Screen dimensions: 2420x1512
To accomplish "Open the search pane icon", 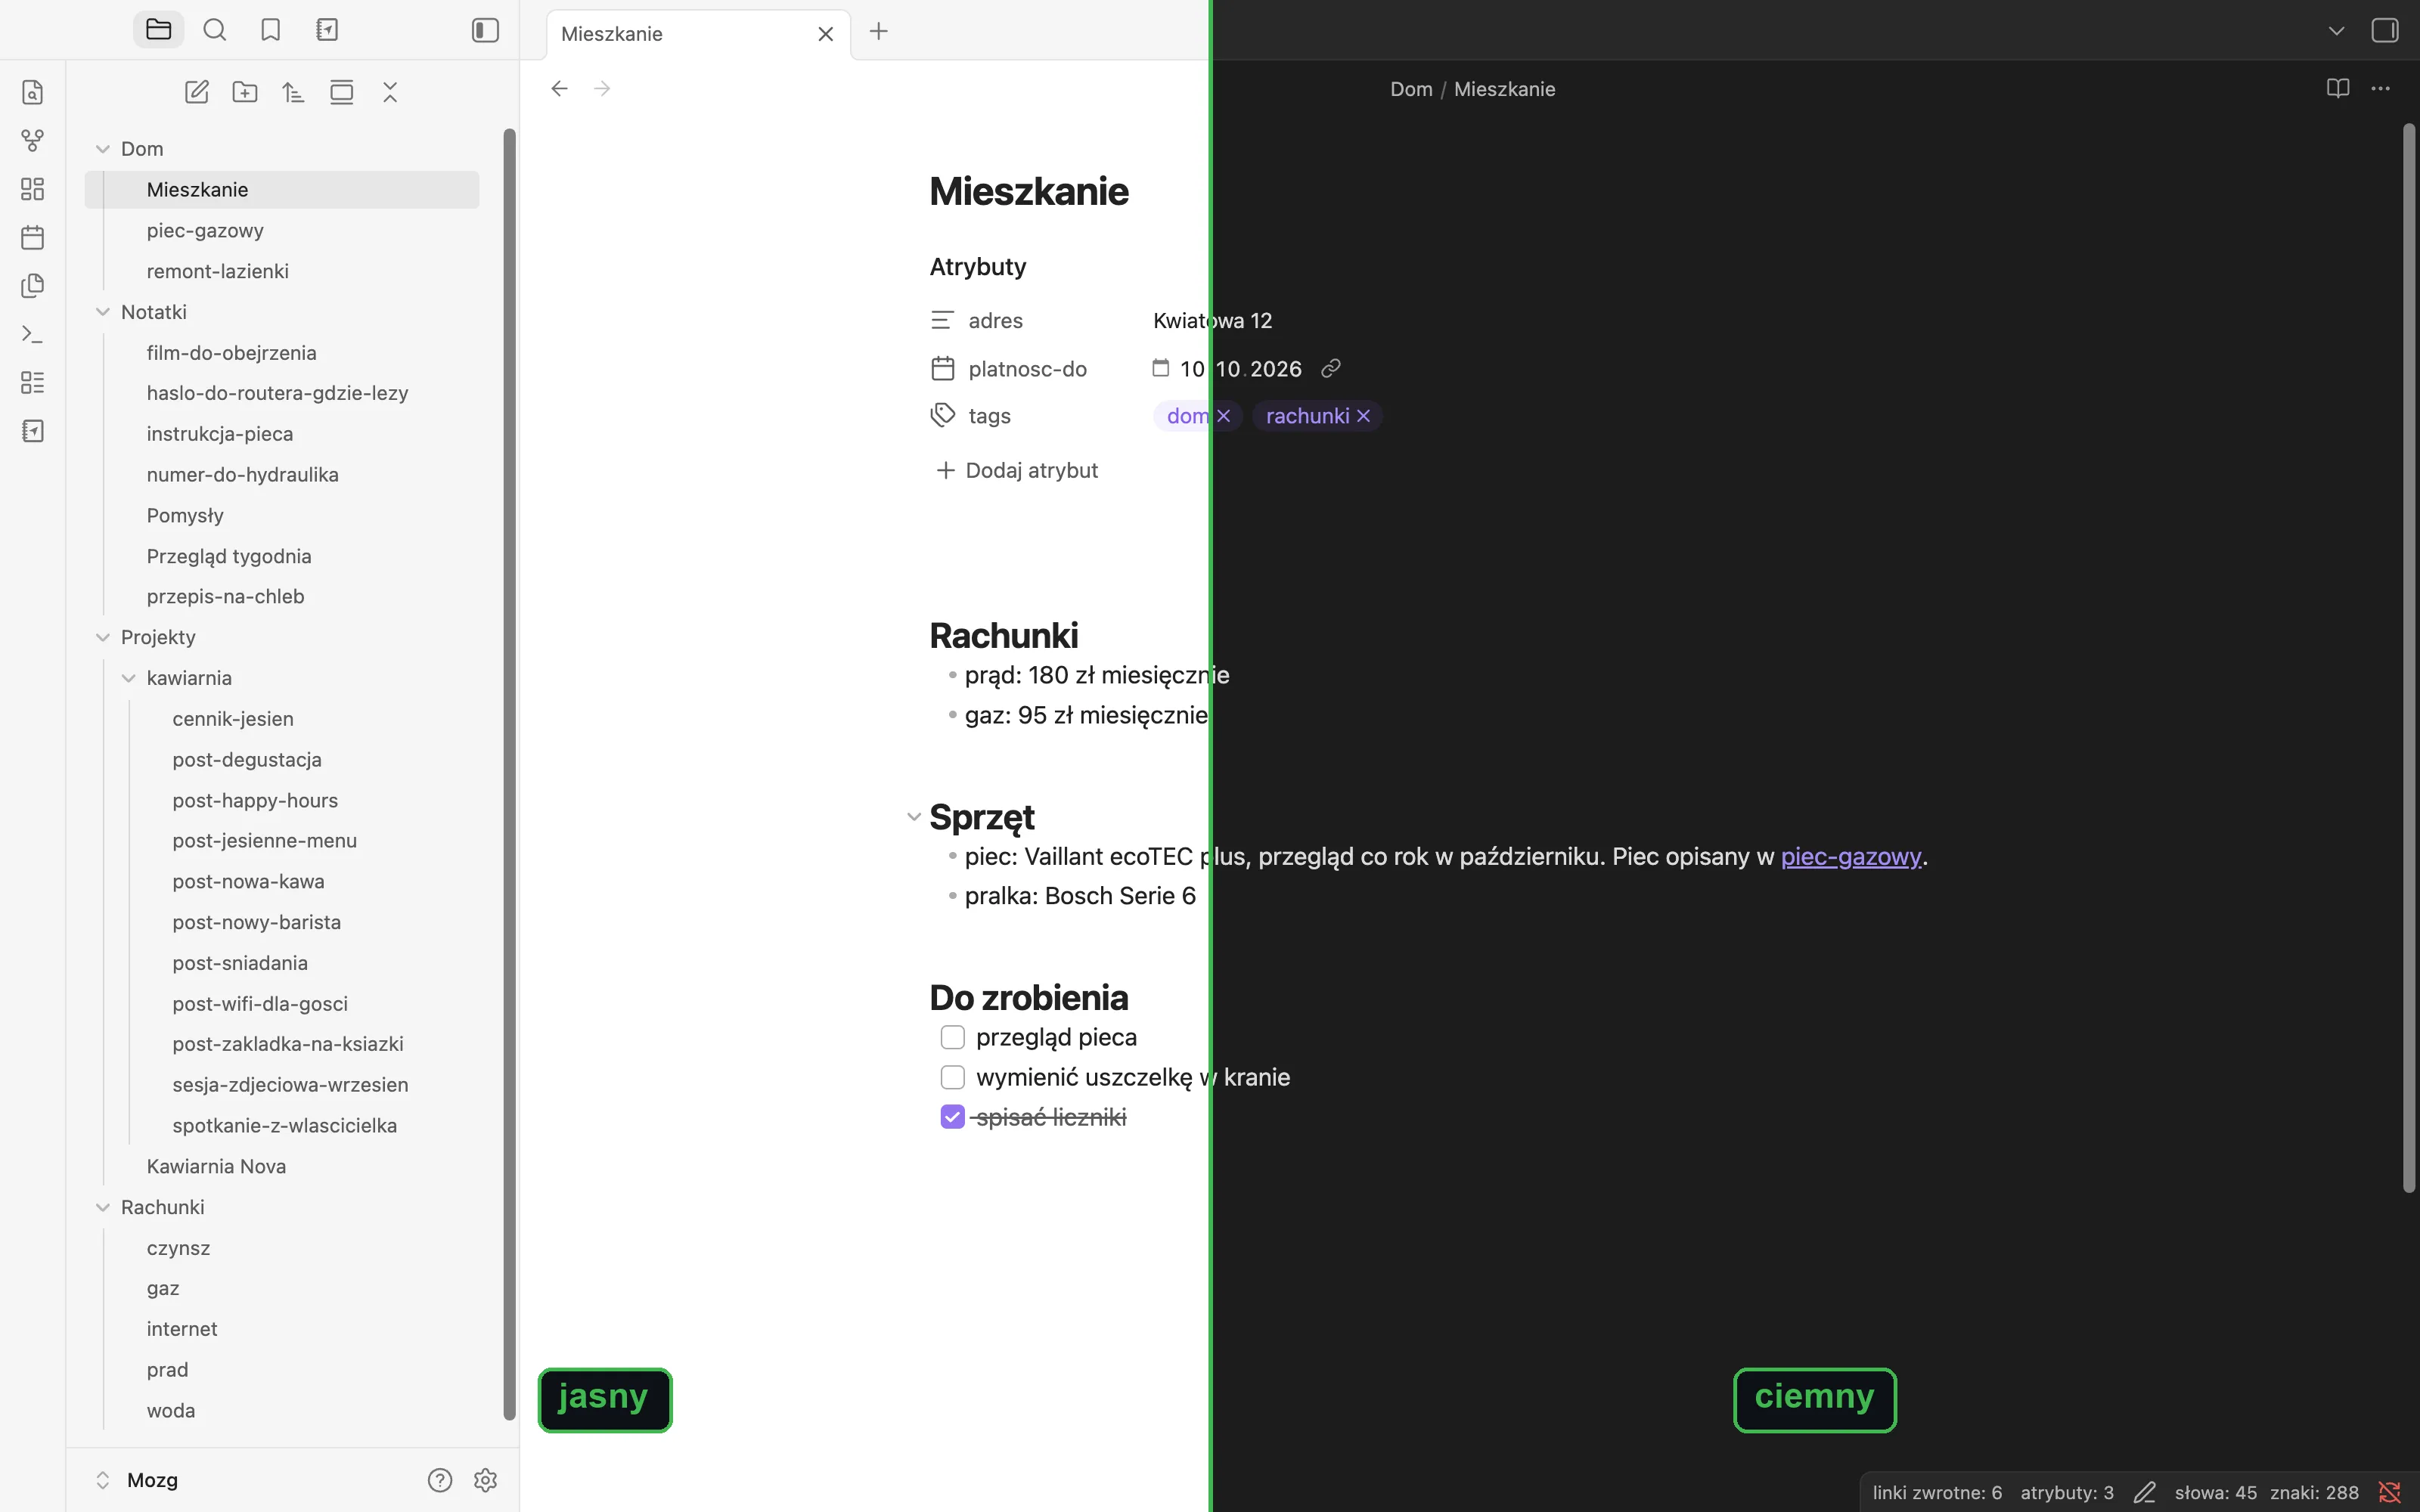I will click(215, 30).
